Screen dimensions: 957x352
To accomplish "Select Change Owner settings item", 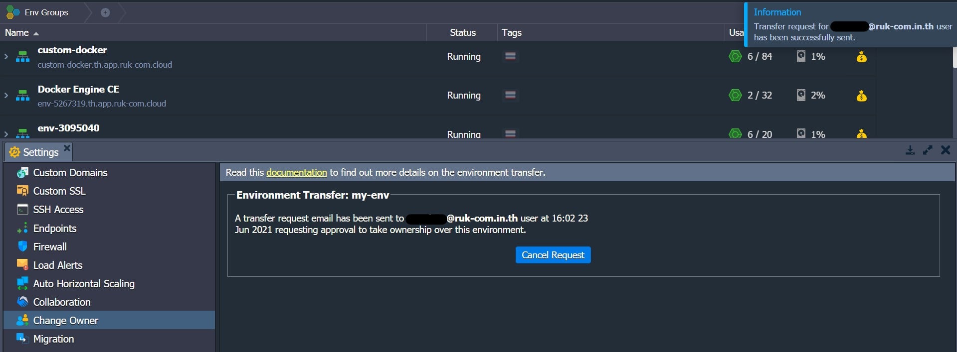I will point(109,320).
